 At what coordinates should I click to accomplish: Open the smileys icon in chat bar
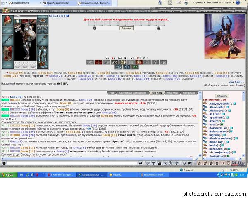(184, 163)
